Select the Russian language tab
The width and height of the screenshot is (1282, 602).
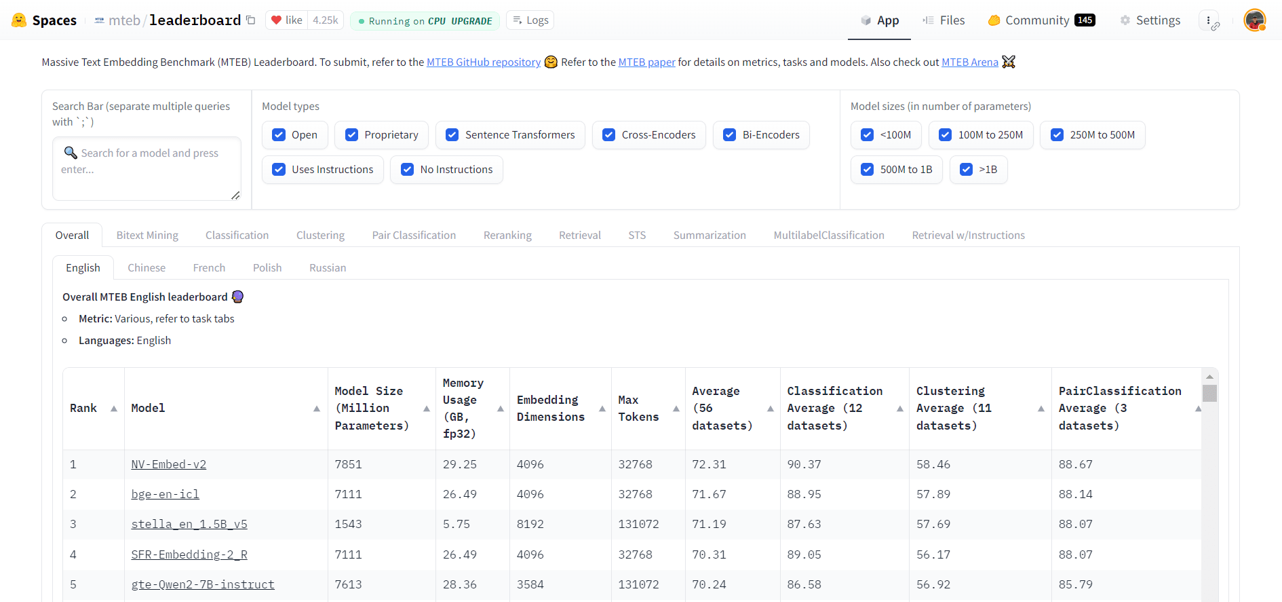328,268
